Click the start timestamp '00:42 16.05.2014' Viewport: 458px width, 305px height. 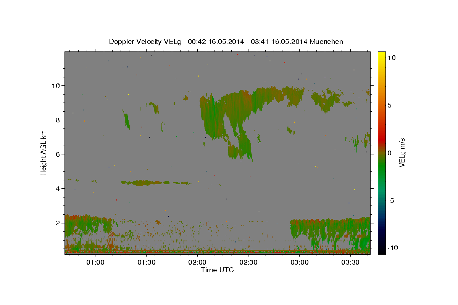[x=216, y=42]
